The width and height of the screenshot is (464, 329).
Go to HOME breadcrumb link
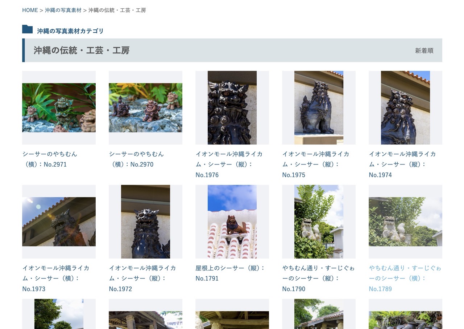(x=30, y=10)
